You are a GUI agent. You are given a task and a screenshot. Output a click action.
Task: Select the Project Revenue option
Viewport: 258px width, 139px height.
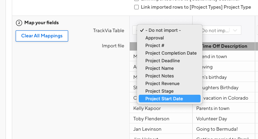coord(162,84)
